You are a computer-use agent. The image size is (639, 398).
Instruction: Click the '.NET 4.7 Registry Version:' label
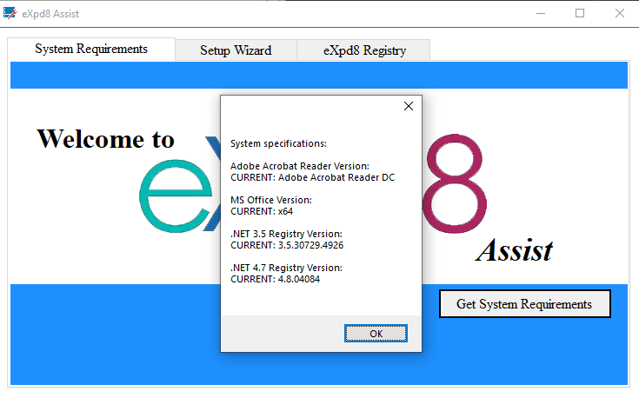(286, 268)
